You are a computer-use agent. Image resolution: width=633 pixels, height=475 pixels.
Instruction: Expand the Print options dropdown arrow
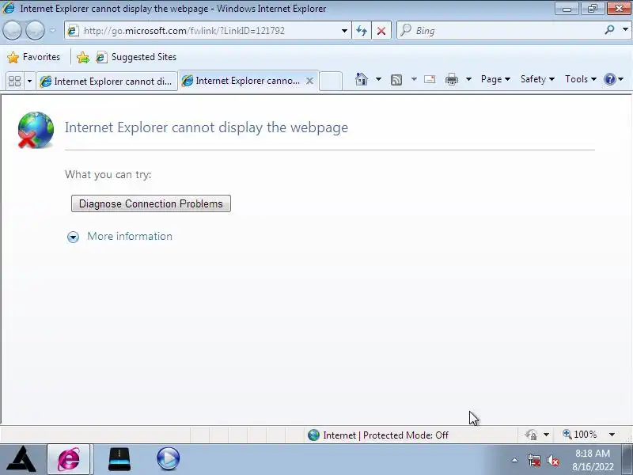click(x=468, y=79)
